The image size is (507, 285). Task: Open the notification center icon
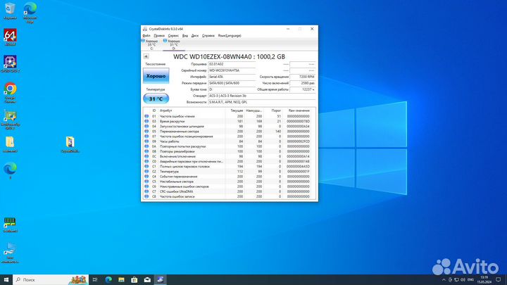point(499,280)
